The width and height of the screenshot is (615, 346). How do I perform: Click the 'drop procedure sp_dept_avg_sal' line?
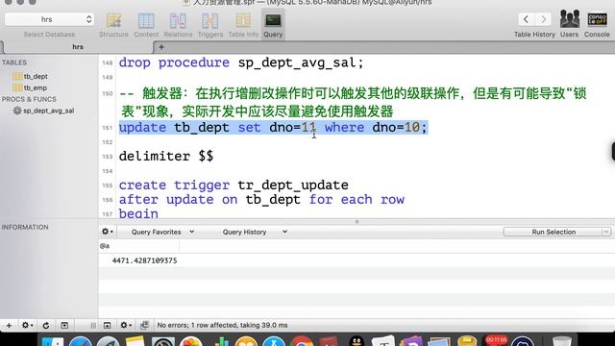tap(241, 62)
